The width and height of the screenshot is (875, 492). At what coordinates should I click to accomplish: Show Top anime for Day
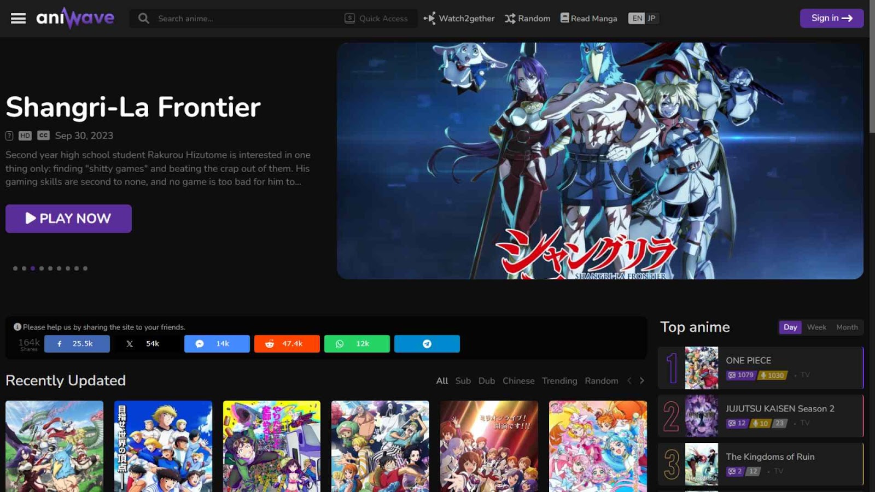click(x=790, y=327)
